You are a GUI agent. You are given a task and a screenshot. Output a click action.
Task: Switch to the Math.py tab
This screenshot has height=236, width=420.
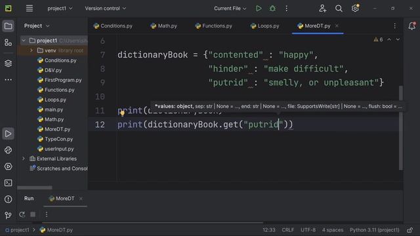pyautogui.click(x=163, y=26)
